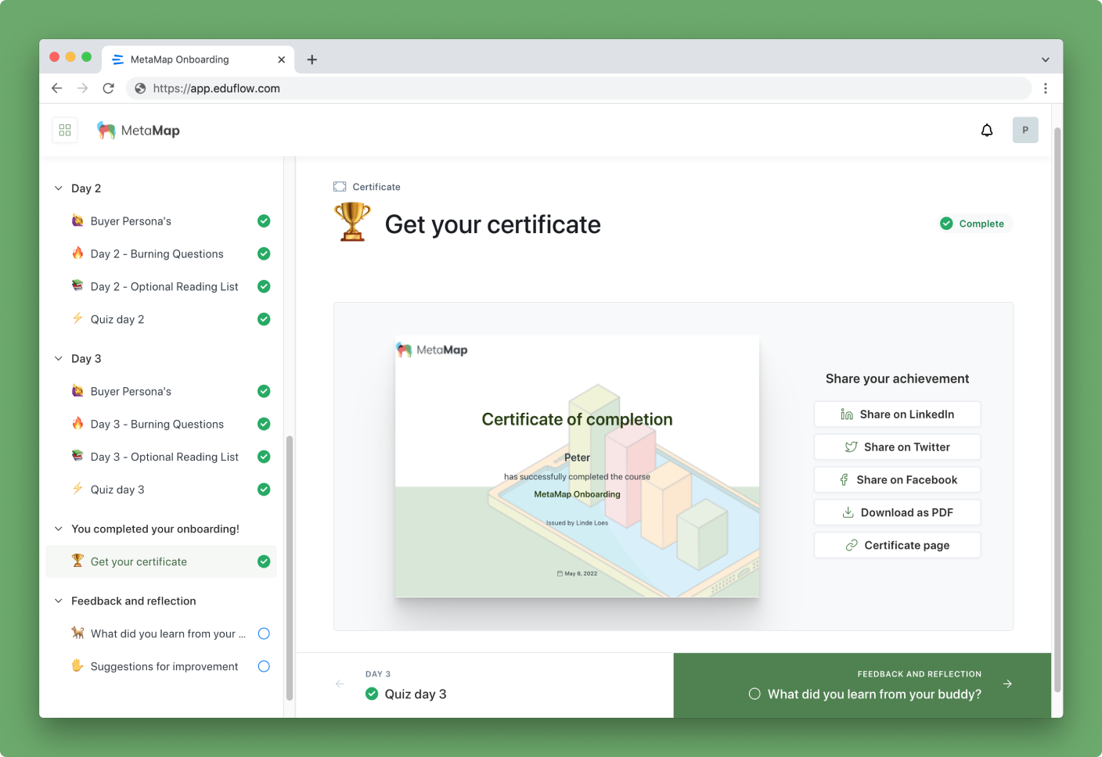The image size is (1102, 757).
Task: Switch to the MetaMap Onboarding browser tab
Action: click(x=199, y=59)
